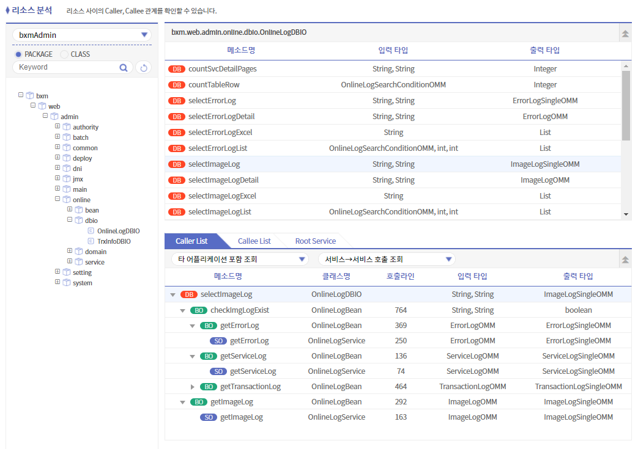Screen dimensions: 638x449
Task: Click the SO badge of getImageLog service row
Action: pyautogui.click(x=209, y=417)
